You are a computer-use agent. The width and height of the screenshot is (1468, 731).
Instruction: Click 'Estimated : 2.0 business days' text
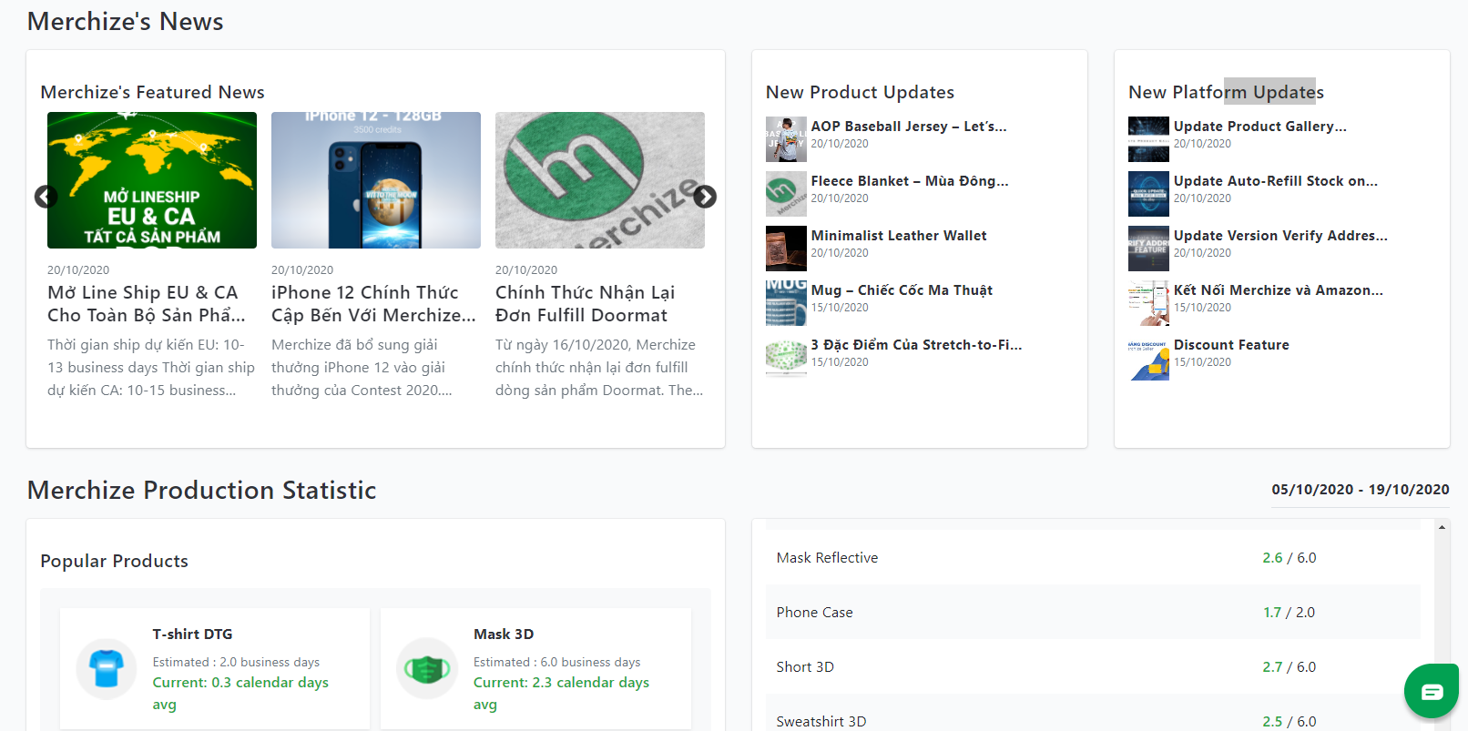click(x=236, y=662)
